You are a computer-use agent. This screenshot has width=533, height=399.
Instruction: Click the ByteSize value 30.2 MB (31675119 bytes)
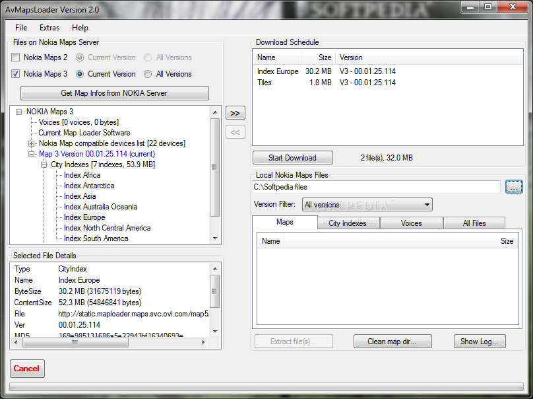point(100,291)
